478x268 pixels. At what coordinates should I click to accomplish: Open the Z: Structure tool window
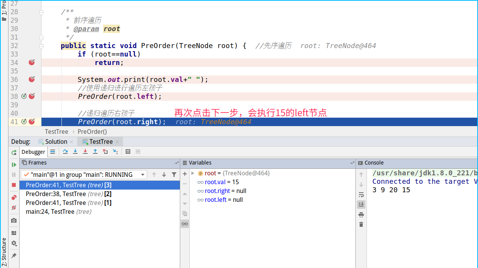(4, 253)
